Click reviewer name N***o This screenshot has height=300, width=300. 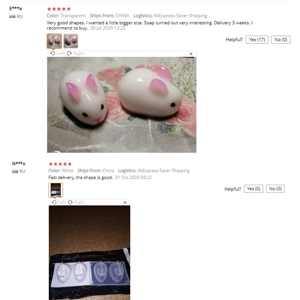pos(19,163)
